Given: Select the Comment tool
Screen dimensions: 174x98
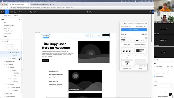Looking at the screenshot, I should pyautogui.click(x=35, y=12).
